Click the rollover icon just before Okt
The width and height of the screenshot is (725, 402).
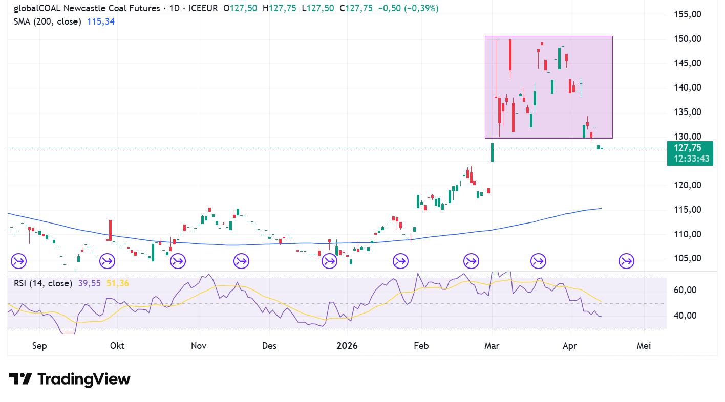tap(108, 262)
